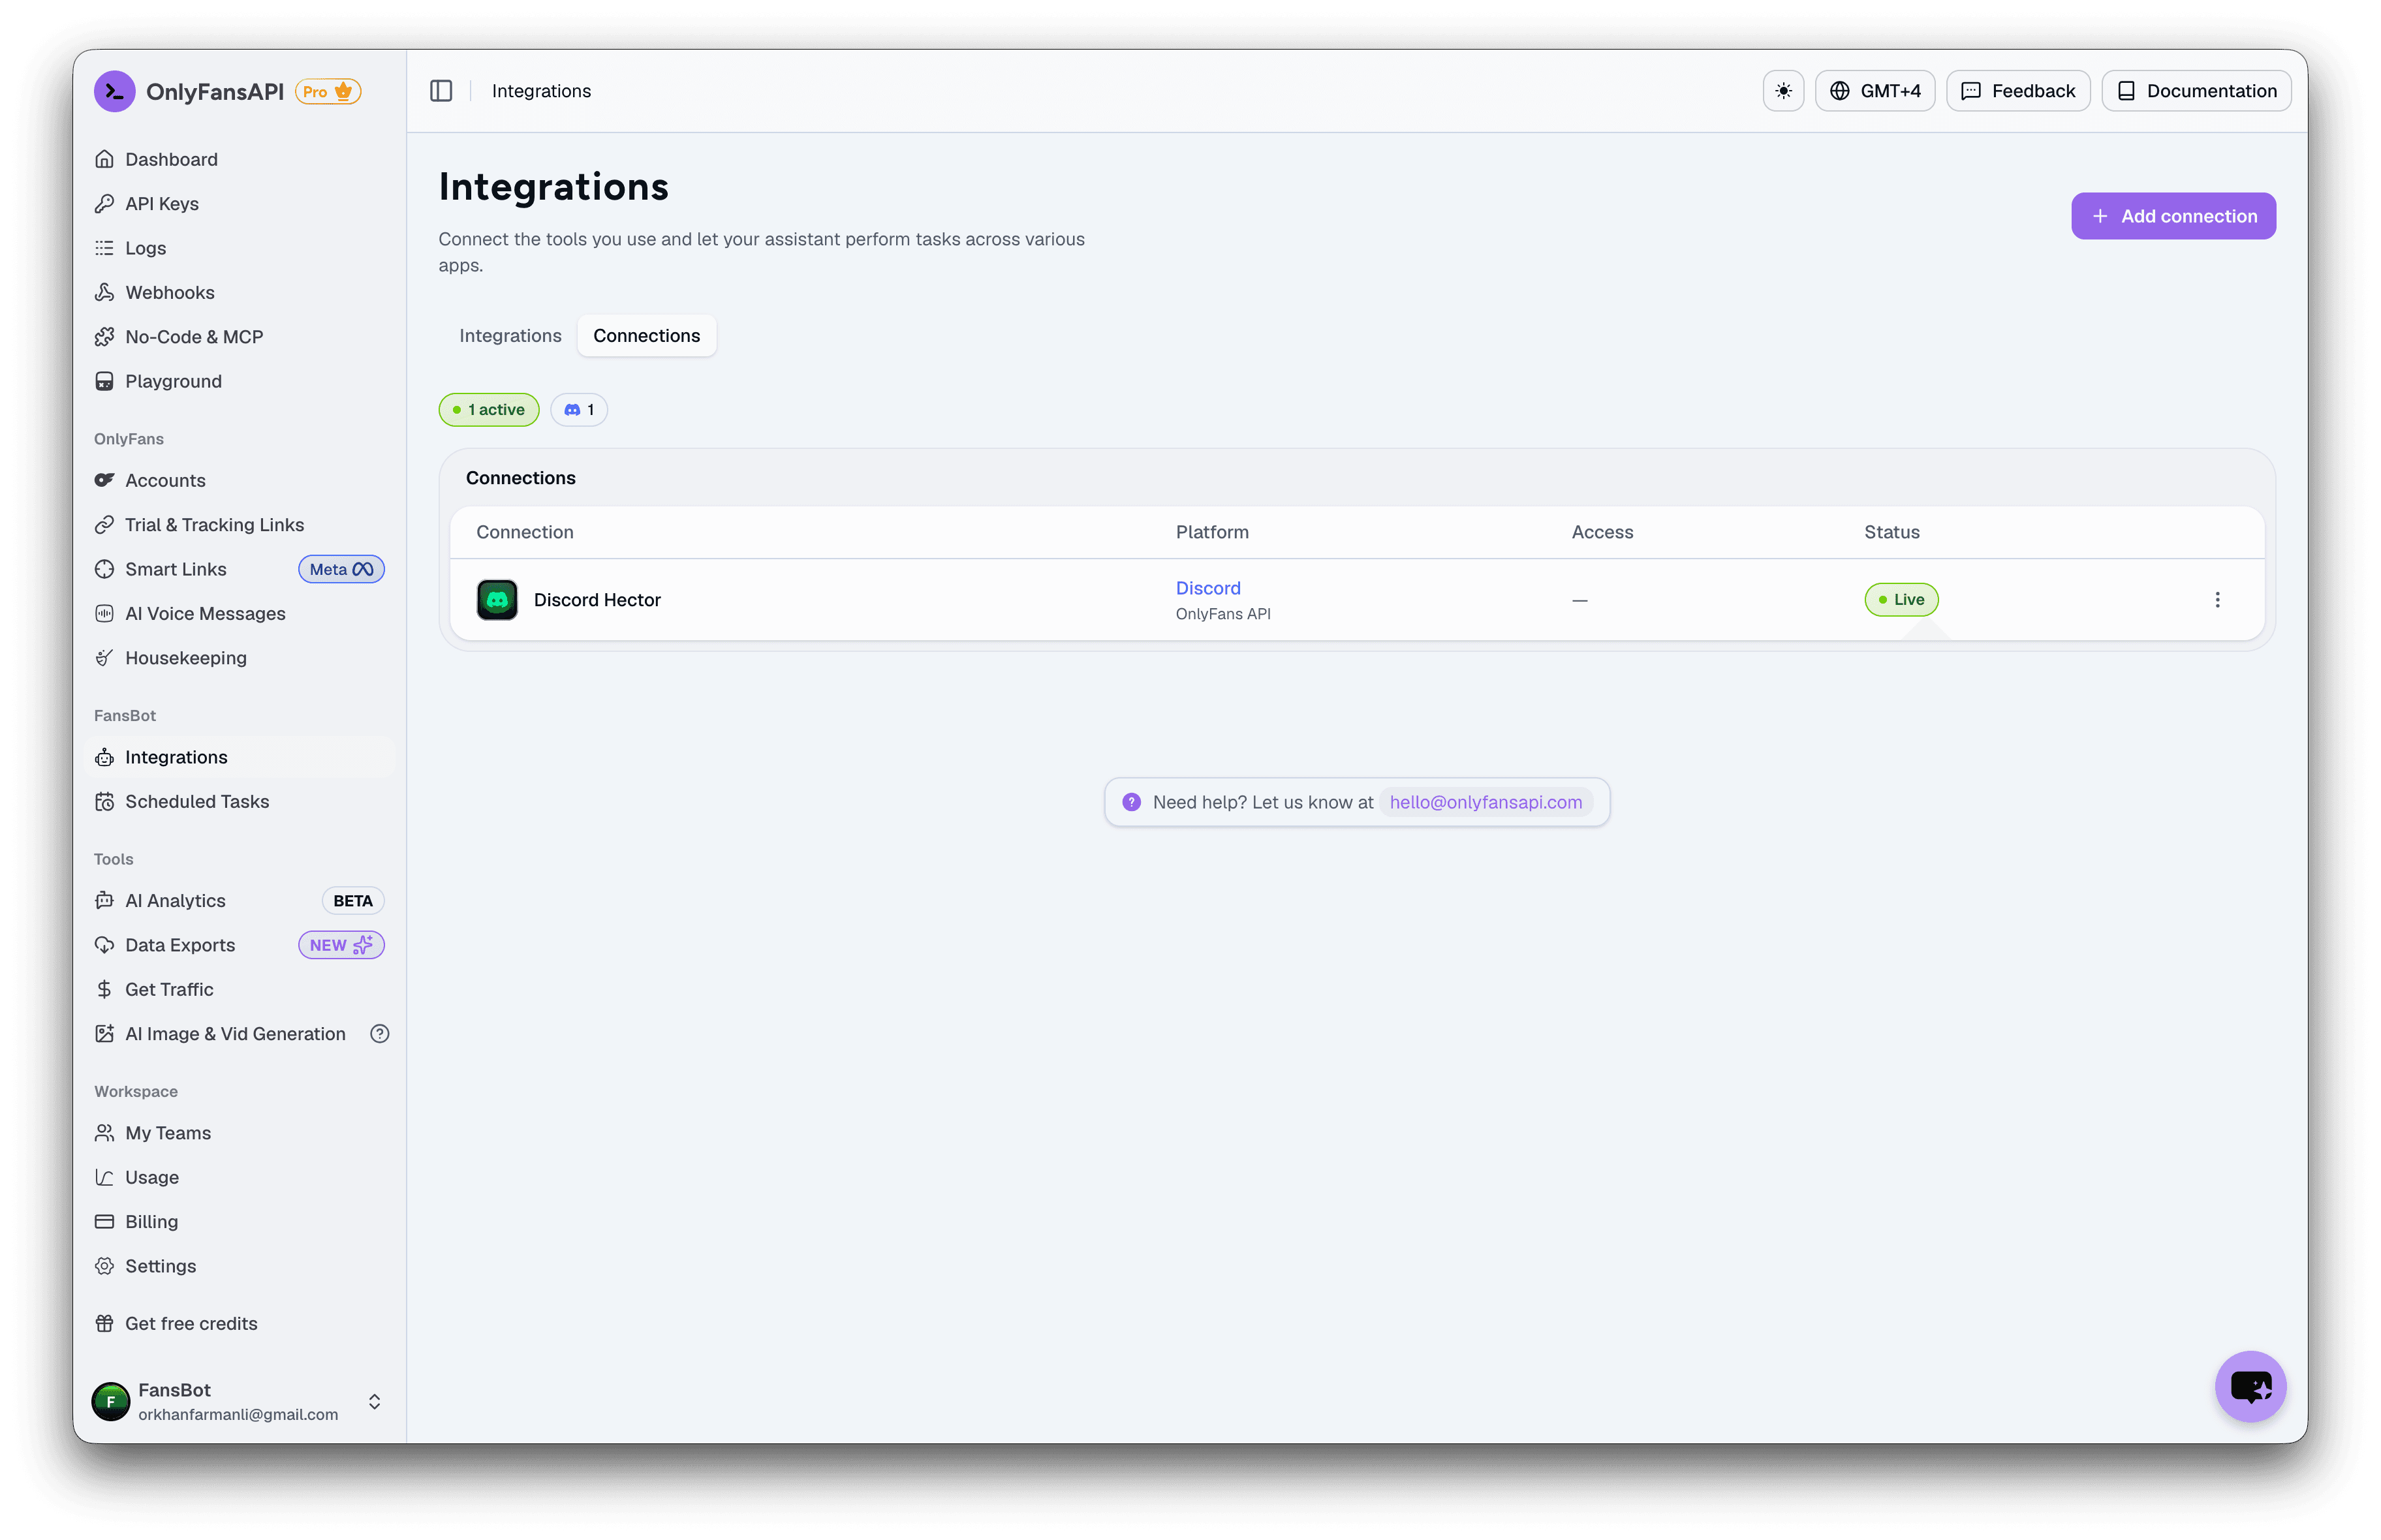
Task: Click the OnlyFansAPI logo icon
Action: point(114,91)
